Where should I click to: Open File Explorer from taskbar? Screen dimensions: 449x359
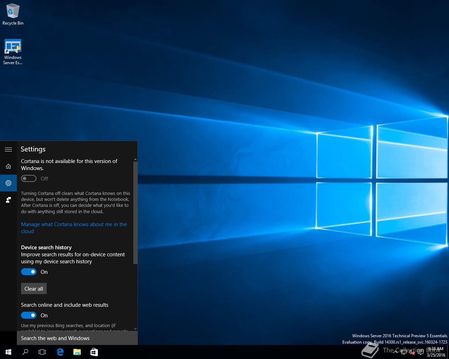(x=77, y=352)
